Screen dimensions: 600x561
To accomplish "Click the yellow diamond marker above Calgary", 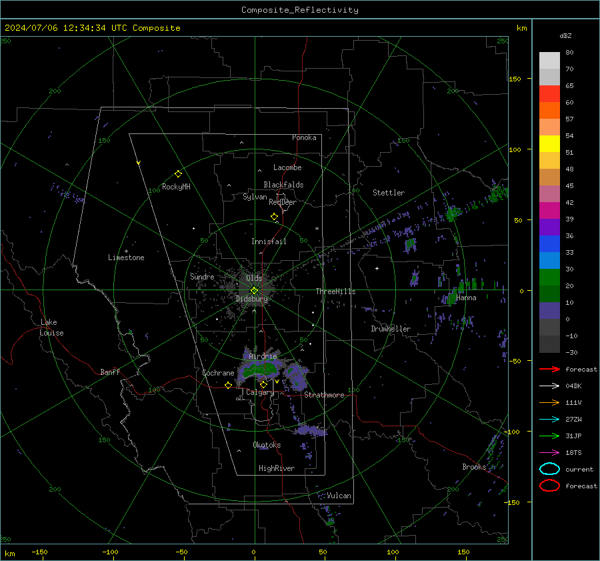I will 263,384.
